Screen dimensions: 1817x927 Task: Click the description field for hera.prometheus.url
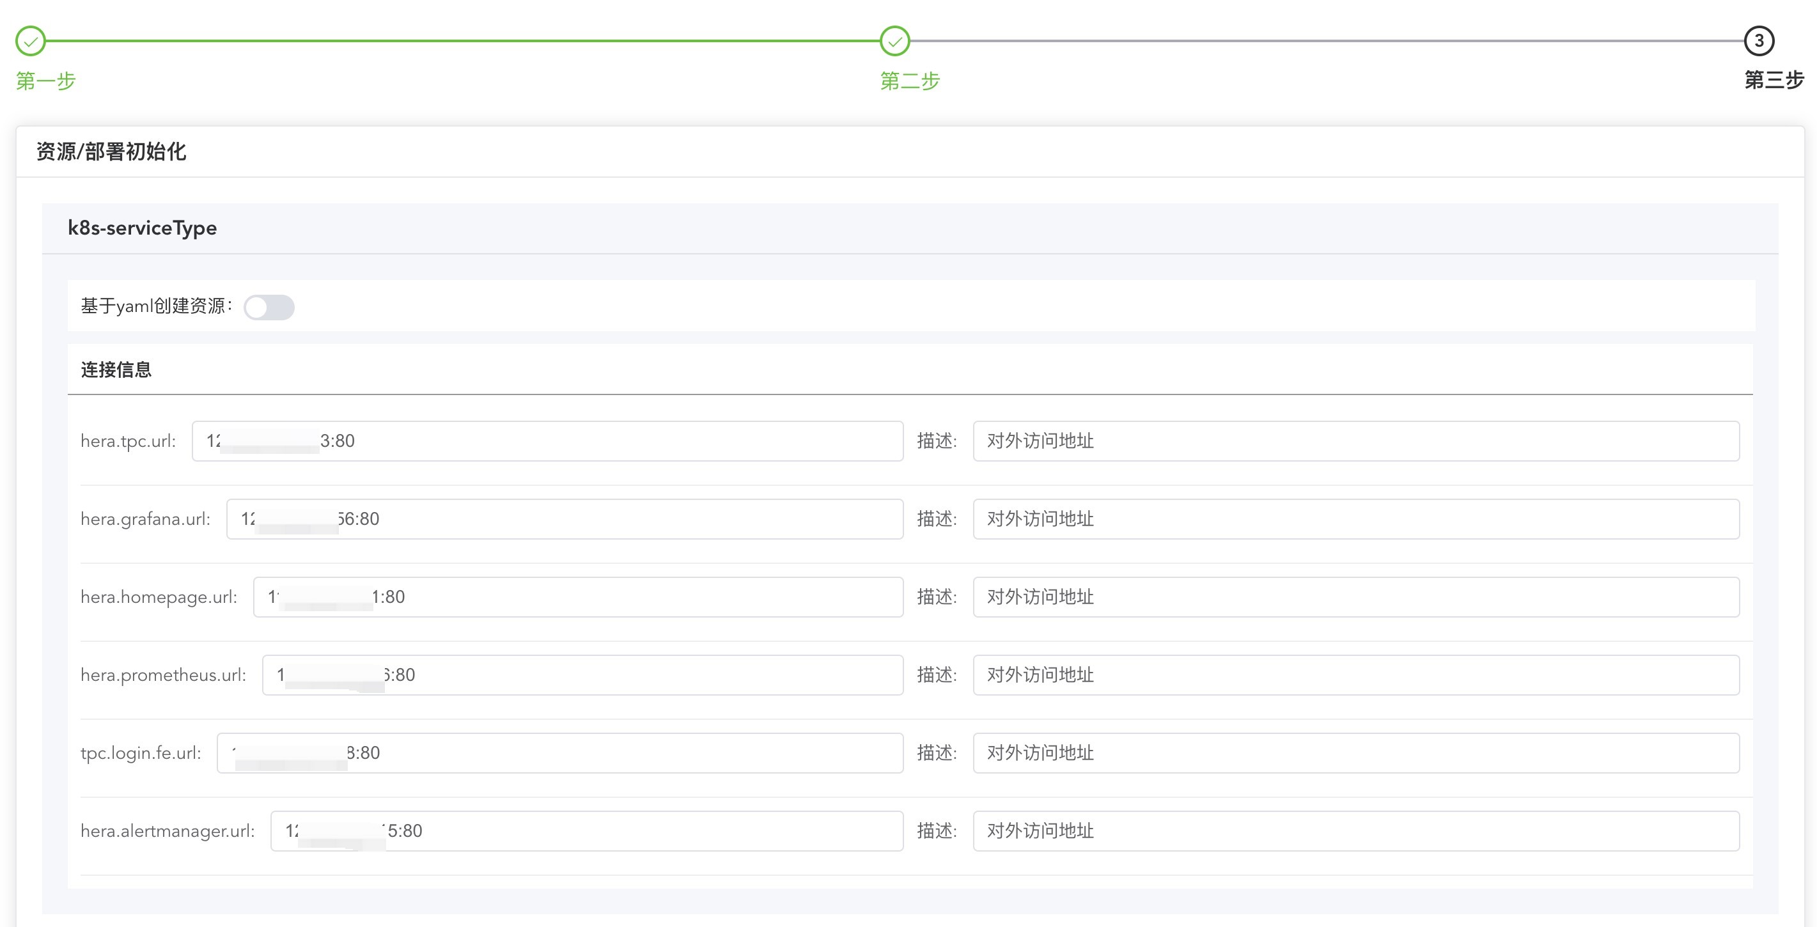coord(1357,675)
